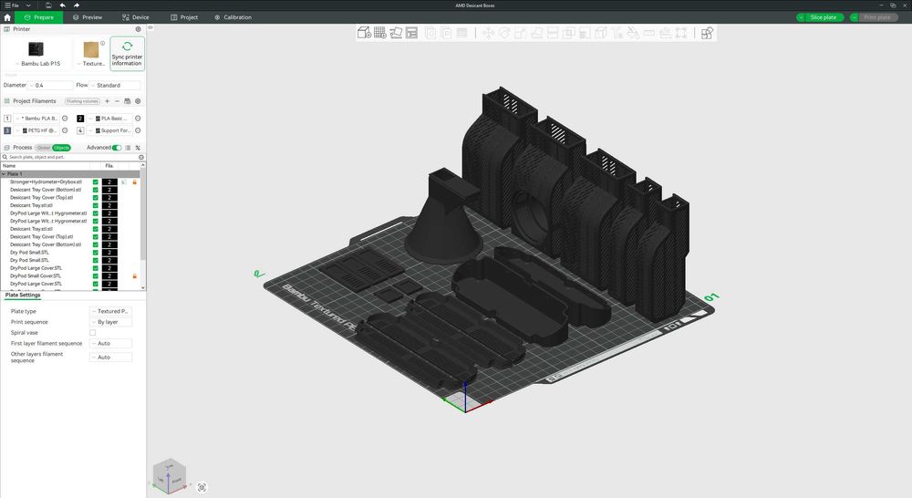This screenshot has width=912, height=498.
Task: Click filament 3 gray-blue color swatch
Action: click(7, 131)
